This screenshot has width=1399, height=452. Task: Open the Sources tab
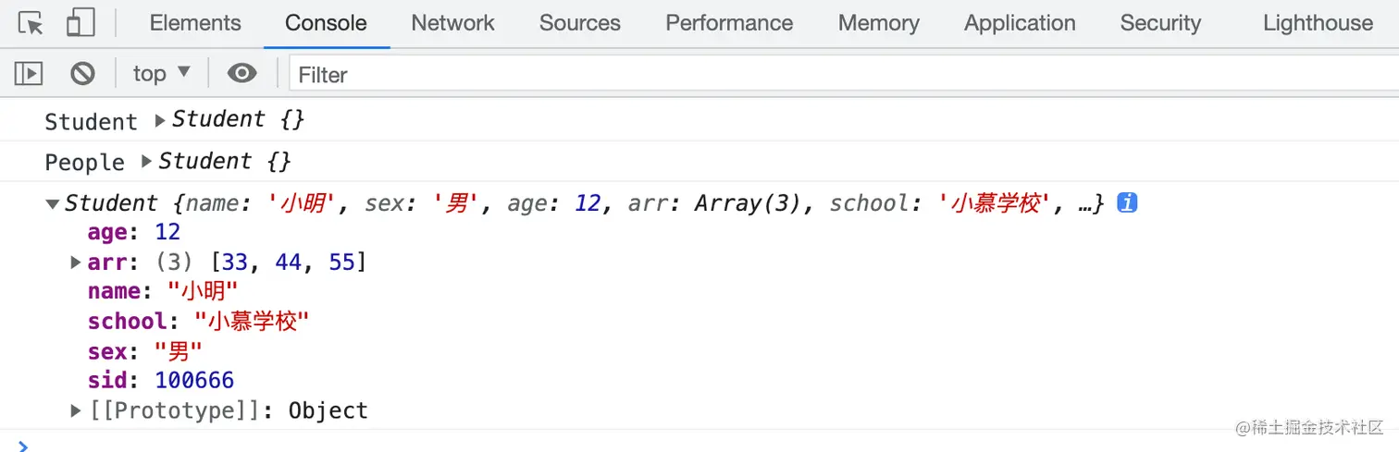pos(579,23)
